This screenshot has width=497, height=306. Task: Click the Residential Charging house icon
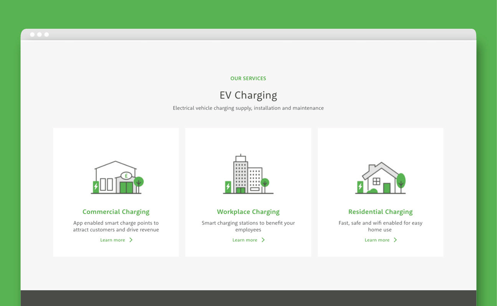pos(380,178)
